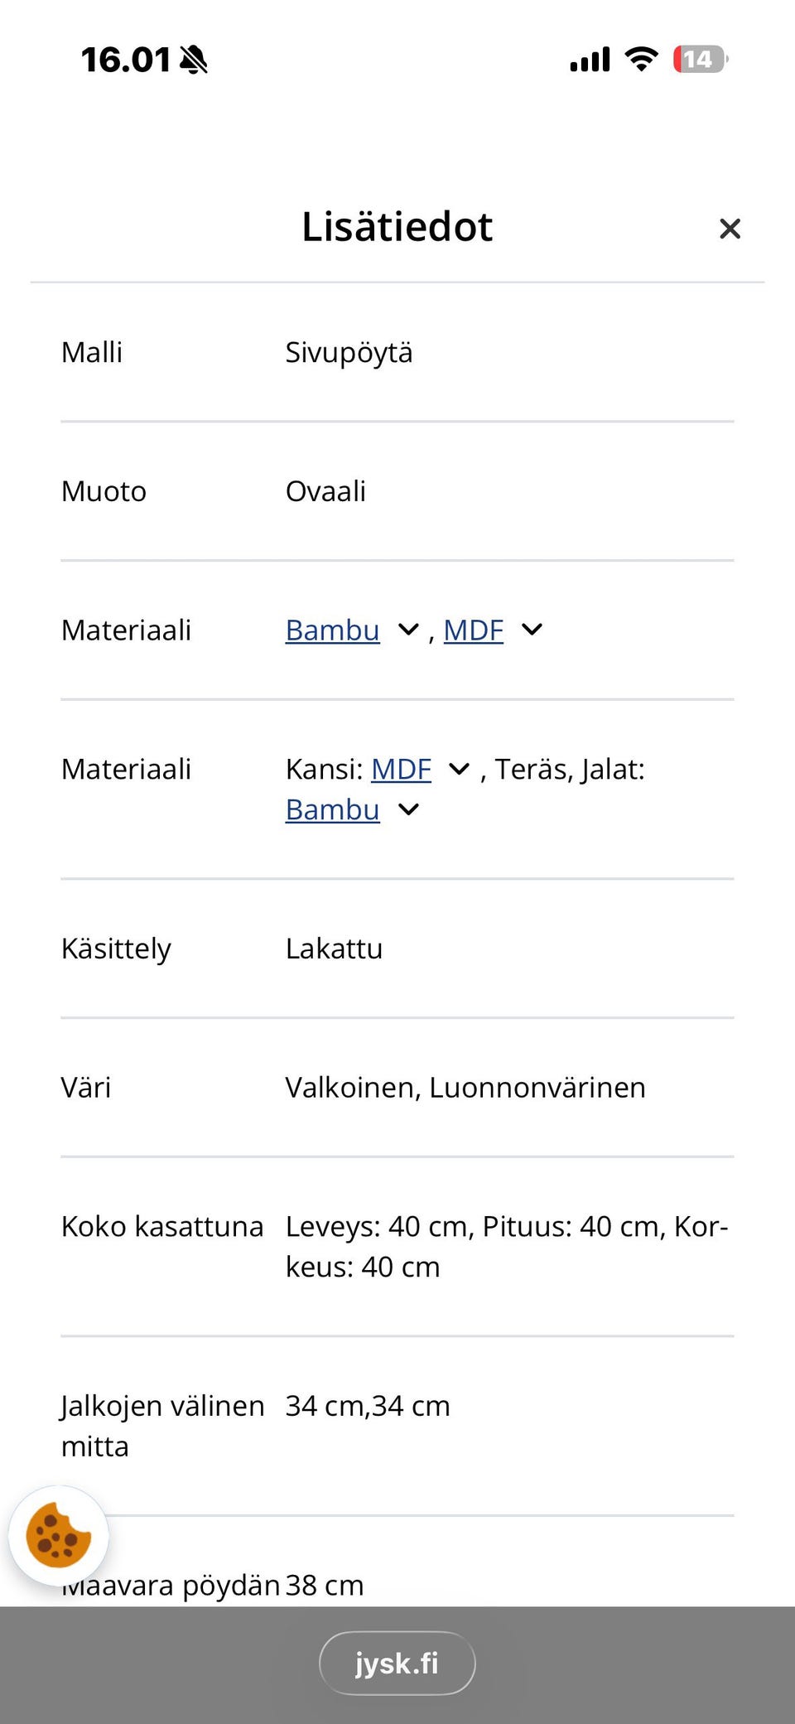Expand the Jalat Bambu dropdown
Screen dimensions: 795x1724
click(x=407, y=809)
